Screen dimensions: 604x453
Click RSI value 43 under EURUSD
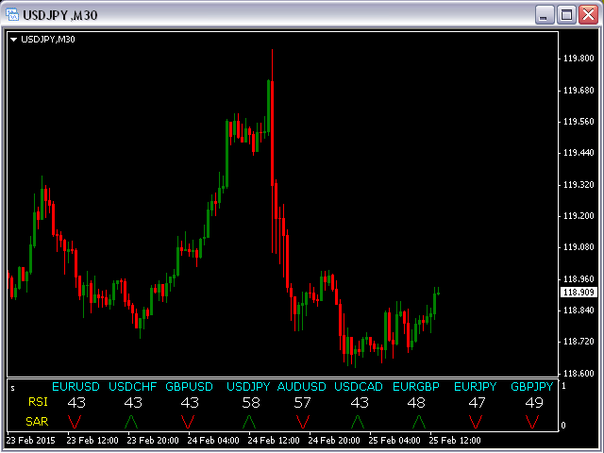tap(76, 403)
